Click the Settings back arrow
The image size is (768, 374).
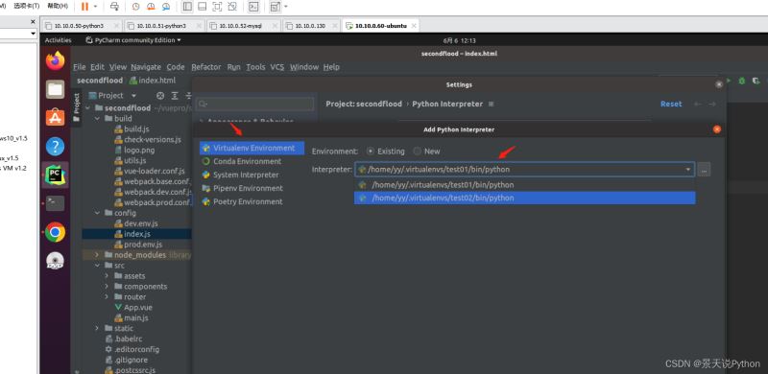pos(699,104)
